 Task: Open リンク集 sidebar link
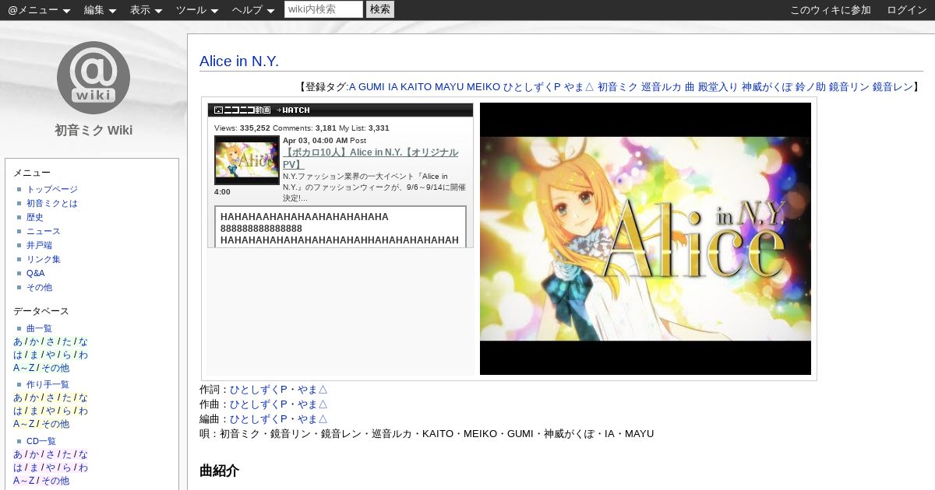tap(44, 259)
